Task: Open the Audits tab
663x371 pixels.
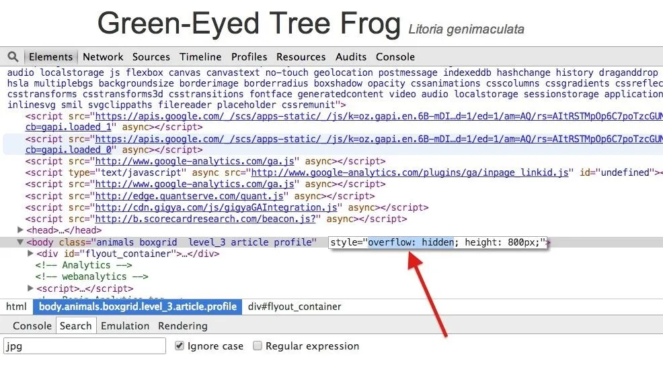Action: pos(351,57)
